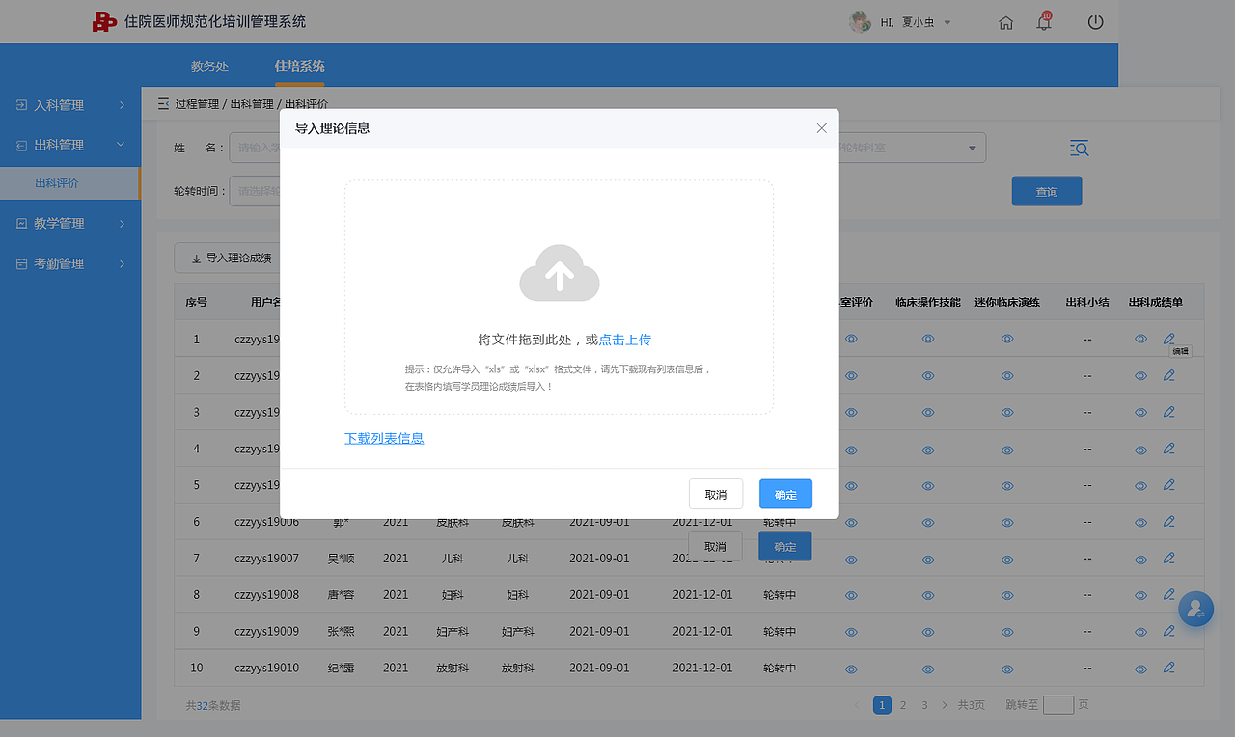View 临床操作技能 for 吴*顺 via eye icon

coord(927,559)
